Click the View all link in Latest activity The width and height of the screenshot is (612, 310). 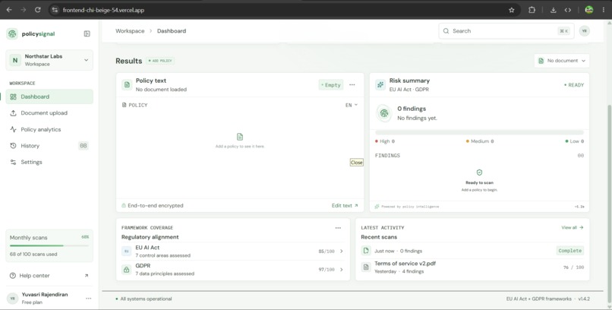573,228
